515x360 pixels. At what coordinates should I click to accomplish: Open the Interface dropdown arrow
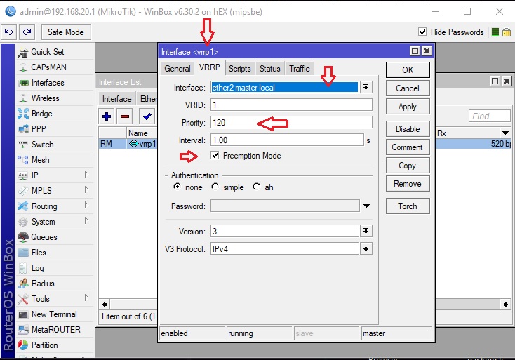[x=366, y=88]
